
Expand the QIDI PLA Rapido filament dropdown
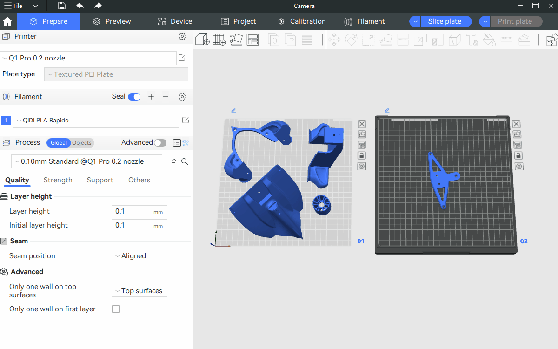[96, 121]
